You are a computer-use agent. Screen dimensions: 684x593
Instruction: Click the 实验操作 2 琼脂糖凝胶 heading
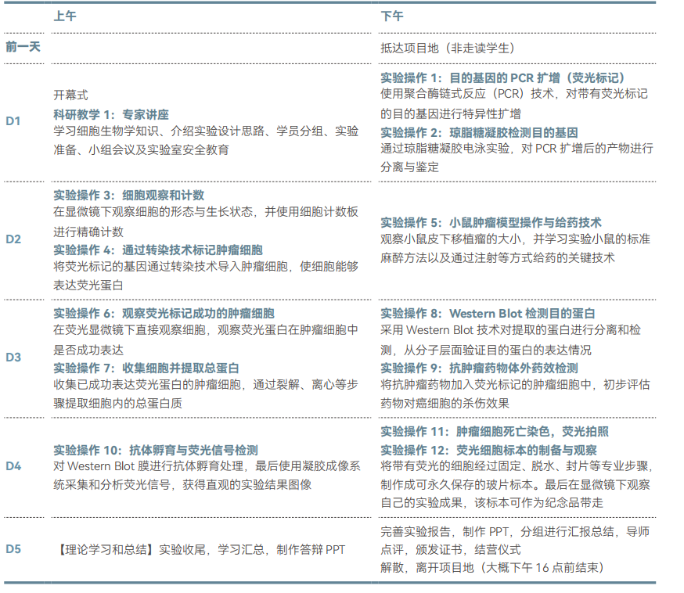pos(479,132)
